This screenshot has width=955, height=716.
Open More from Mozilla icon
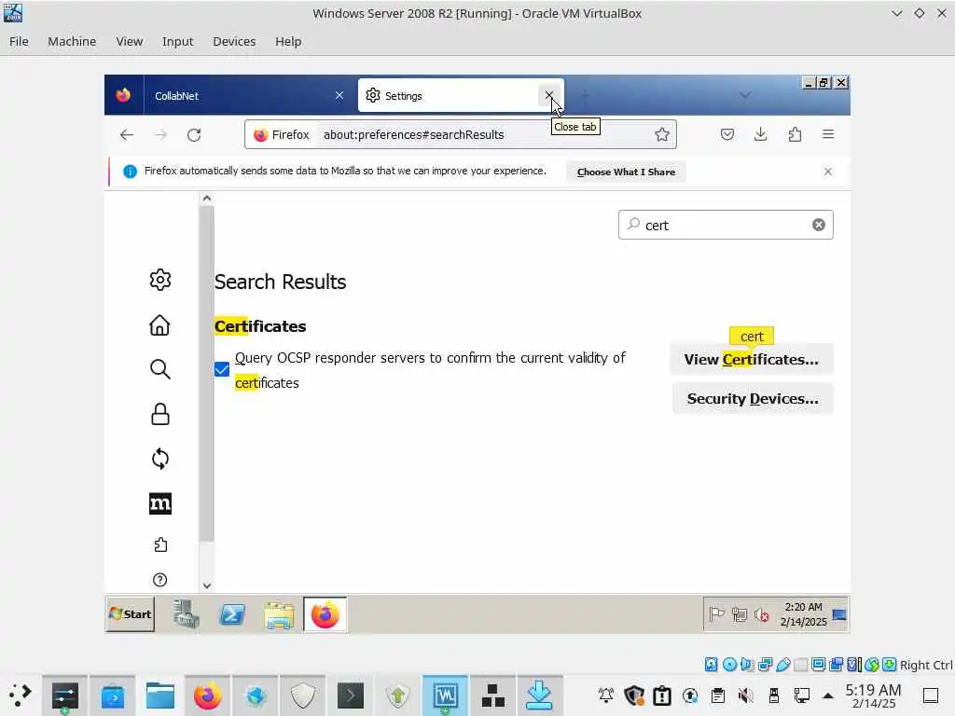click(x=160, y=503)
